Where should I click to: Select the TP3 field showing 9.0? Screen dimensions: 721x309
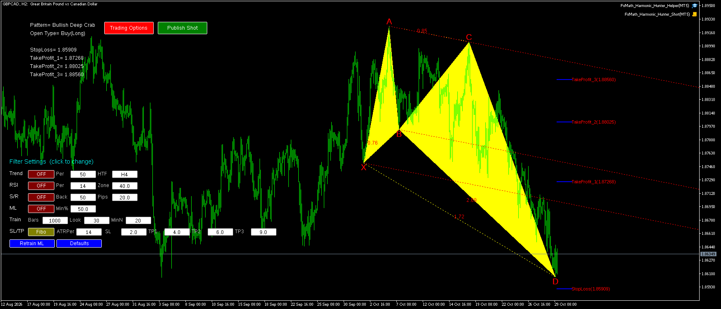click(264, 232)
